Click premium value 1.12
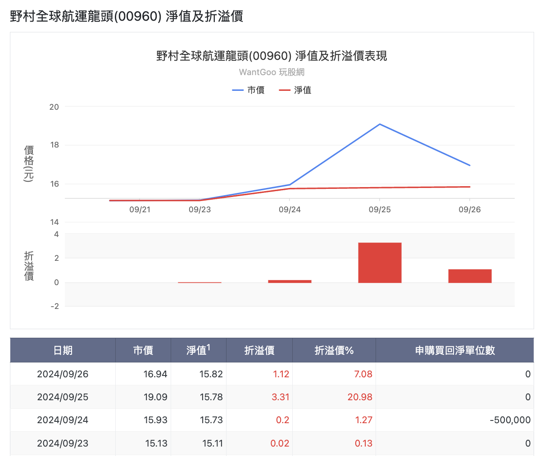Image resolution: width=544 pixels, height=456 pixels. [281, 374]
